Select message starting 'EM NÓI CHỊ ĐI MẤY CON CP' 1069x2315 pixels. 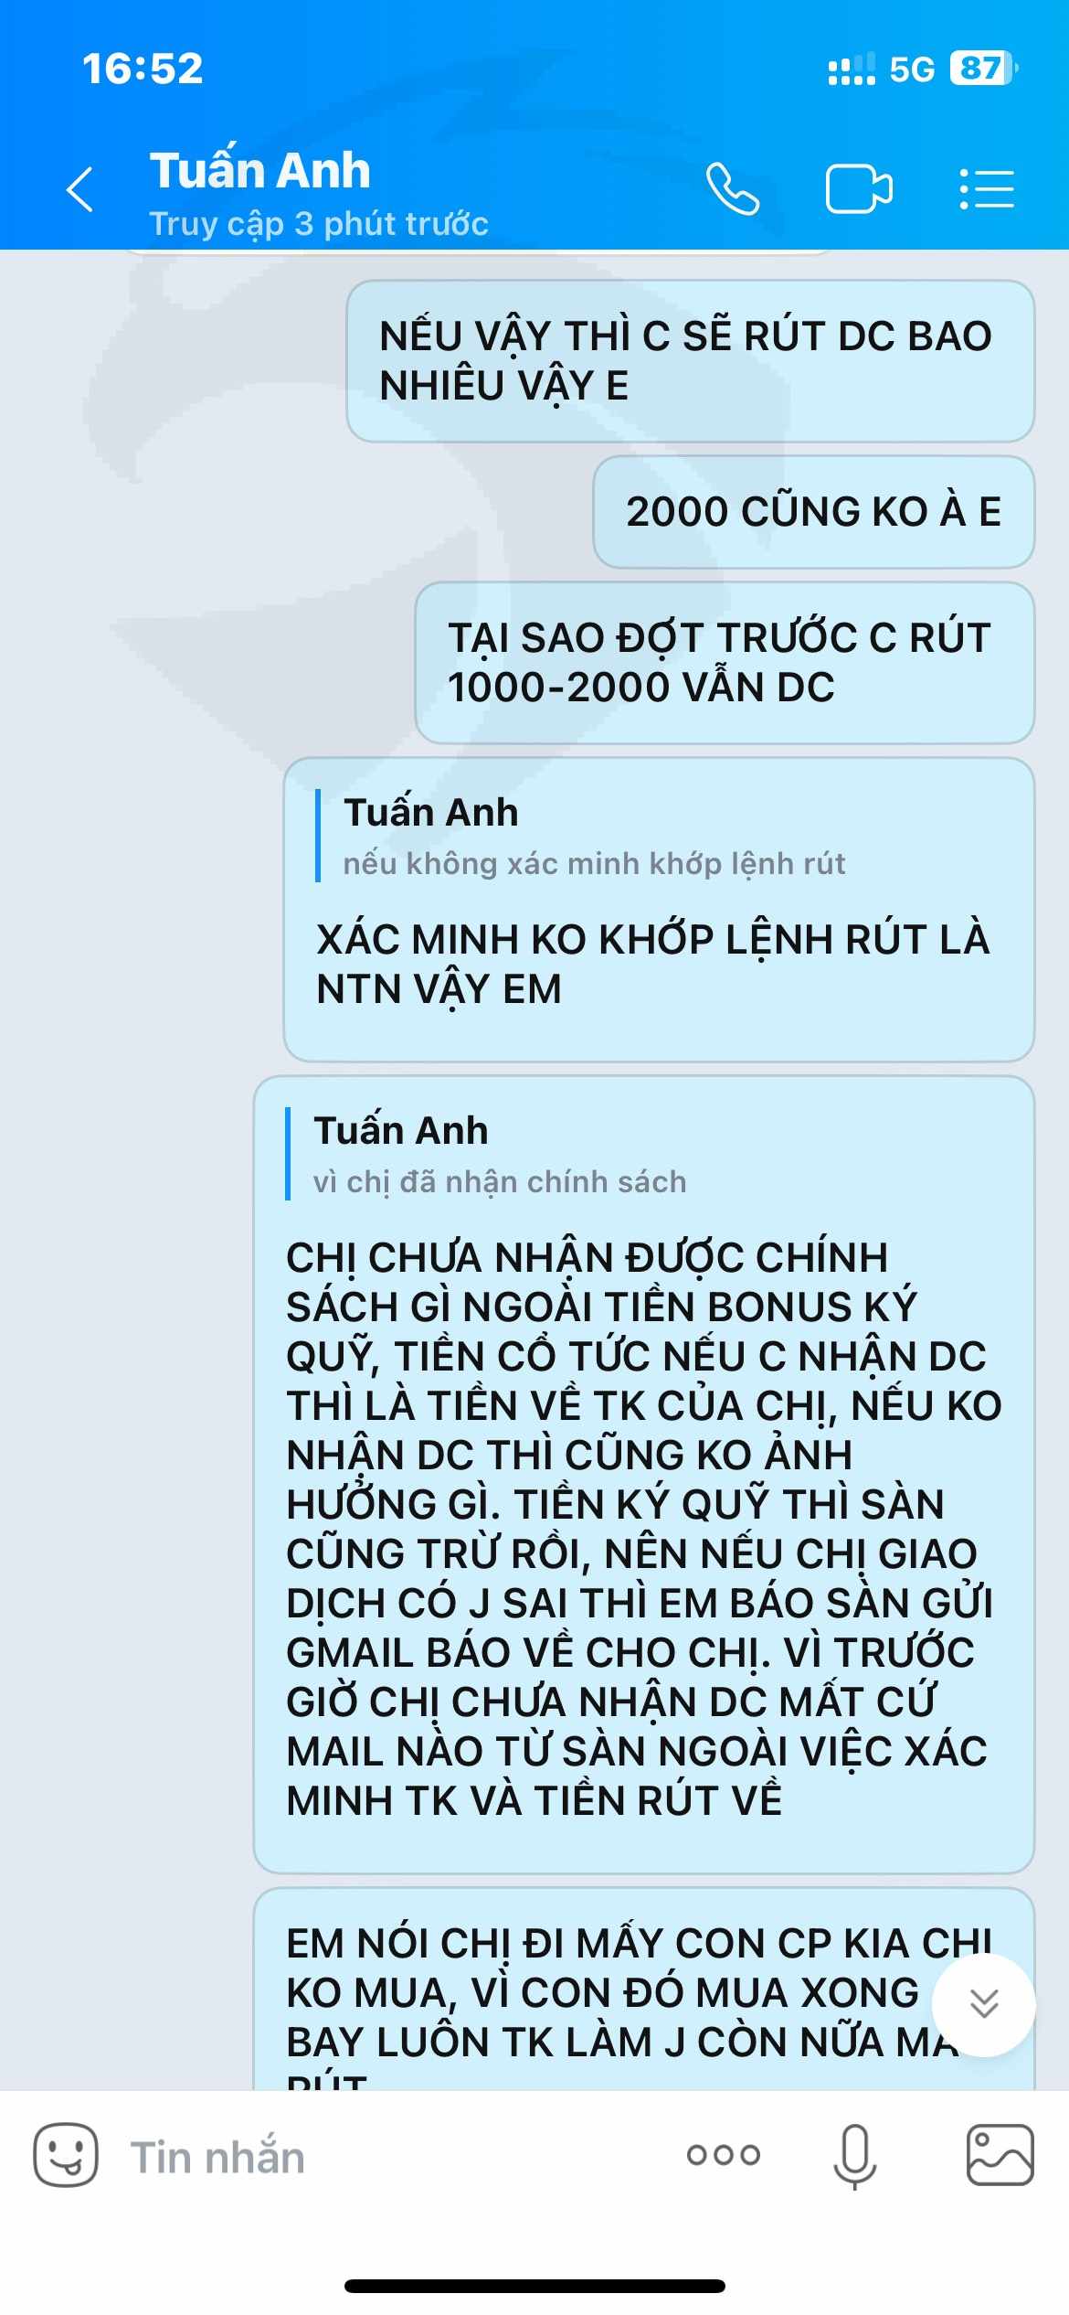644,1989
